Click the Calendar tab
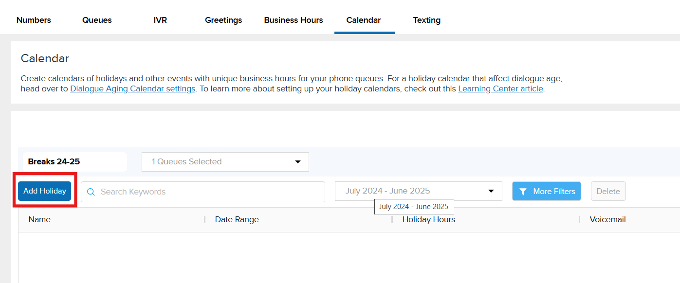This screenshot has width=680, height=283. 364,20
